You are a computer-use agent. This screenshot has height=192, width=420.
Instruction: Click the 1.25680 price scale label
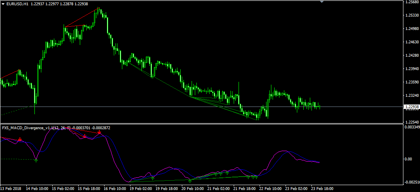(x=412, y=2)
